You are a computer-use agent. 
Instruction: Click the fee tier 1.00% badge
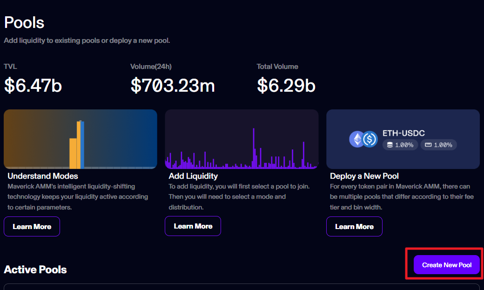click(400, 145)
